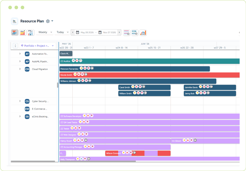
Task: Select the Kelly Thompson booking bar
Action: coord(149,159)
